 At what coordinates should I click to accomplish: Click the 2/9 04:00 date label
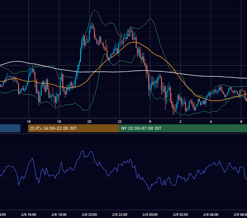click(211, 215)
